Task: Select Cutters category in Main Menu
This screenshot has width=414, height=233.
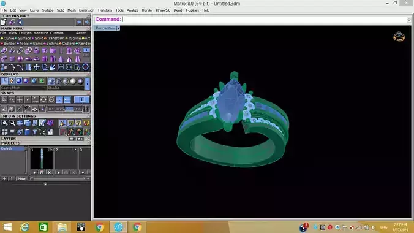Action: click(69, 44)
